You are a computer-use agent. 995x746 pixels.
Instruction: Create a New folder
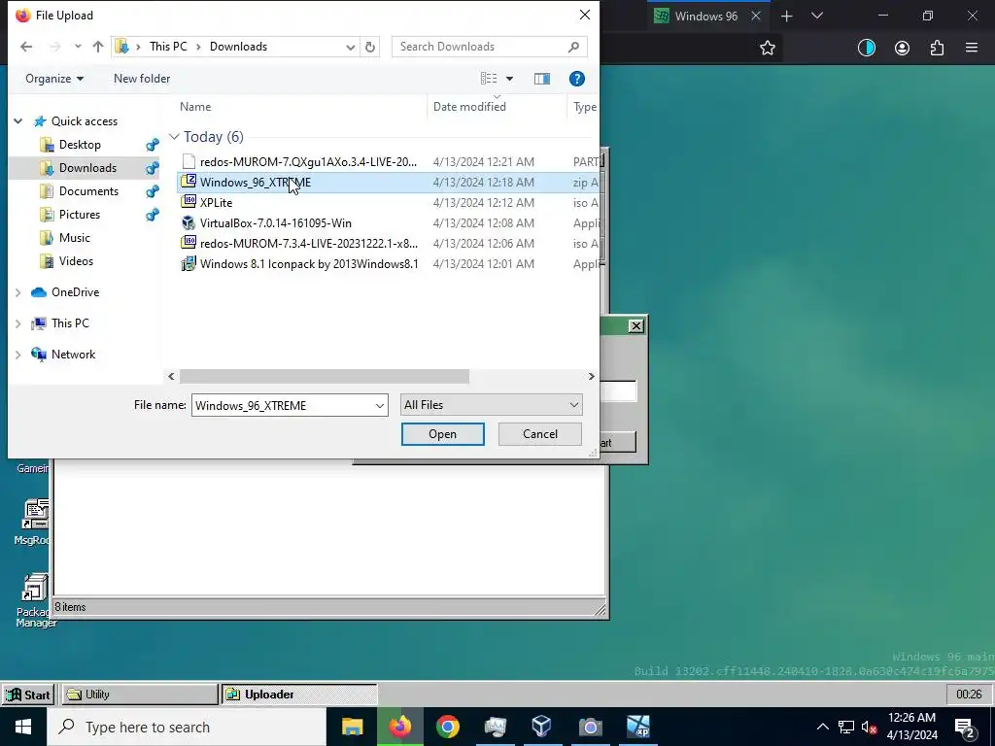tap(142, 79)
